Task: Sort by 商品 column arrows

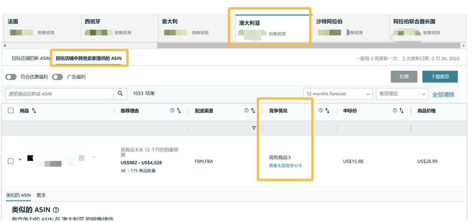Action: pos(34,111)
